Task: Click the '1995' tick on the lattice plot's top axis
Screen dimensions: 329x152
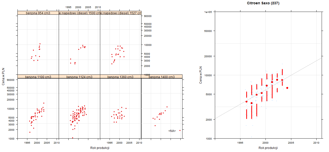Action: 69,7
